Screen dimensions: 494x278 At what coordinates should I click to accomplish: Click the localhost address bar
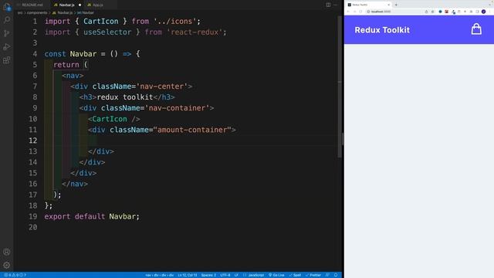point(394,12)
